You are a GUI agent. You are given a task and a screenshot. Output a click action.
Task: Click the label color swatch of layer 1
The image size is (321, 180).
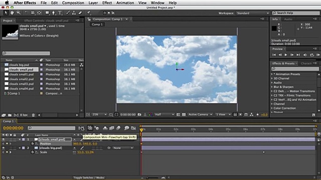click(x=23, y=139)
